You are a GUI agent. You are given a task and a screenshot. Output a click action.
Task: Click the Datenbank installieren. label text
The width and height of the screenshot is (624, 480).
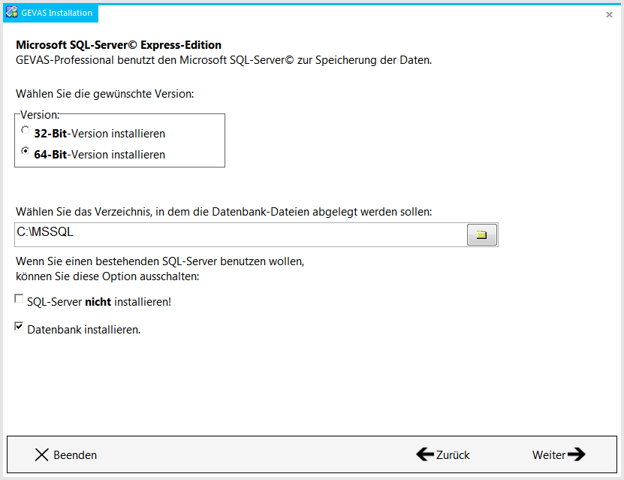coord(84,330)
